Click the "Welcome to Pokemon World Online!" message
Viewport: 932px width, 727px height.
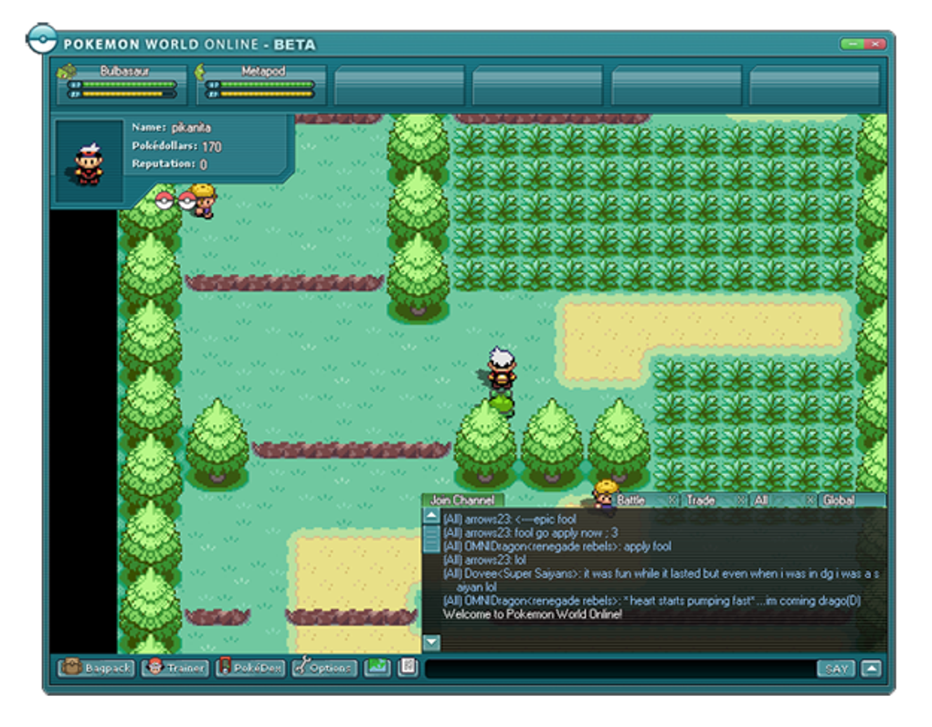[533, 615]
